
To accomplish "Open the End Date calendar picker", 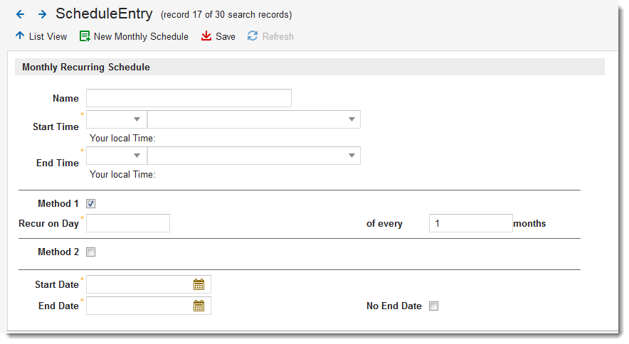I will 199,306.
